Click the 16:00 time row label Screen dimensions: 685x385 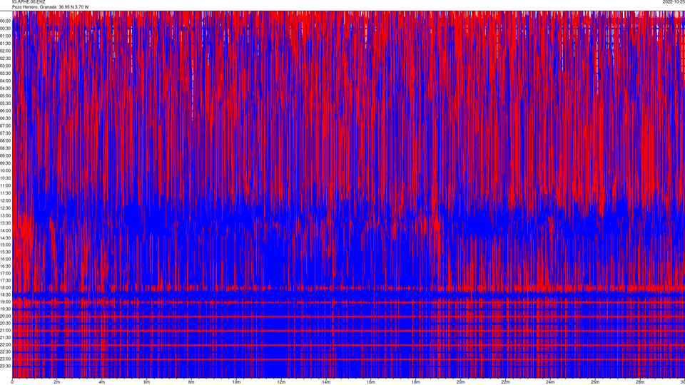click(5, 259)
